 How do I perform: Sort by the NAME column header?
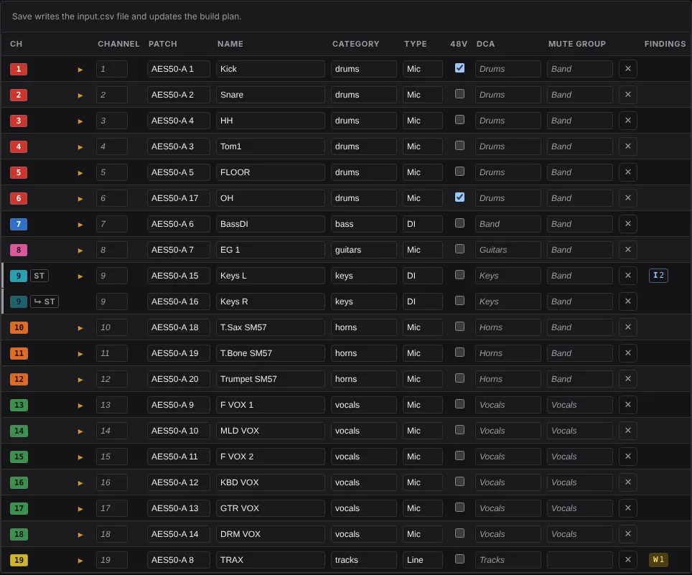(230, 44)
